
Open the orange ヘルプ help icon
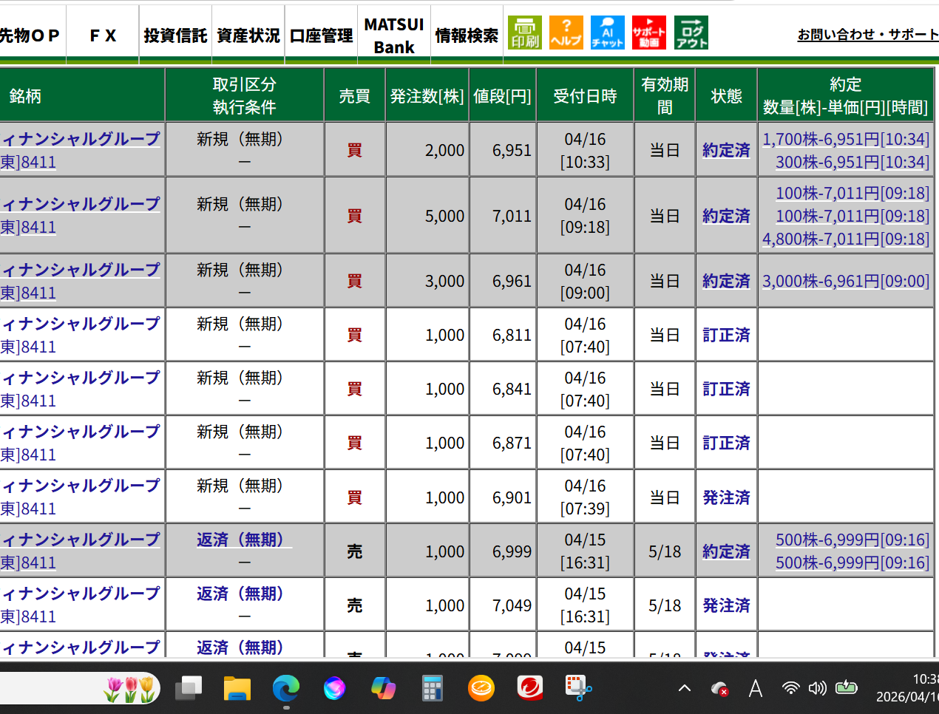pos(566,33)
